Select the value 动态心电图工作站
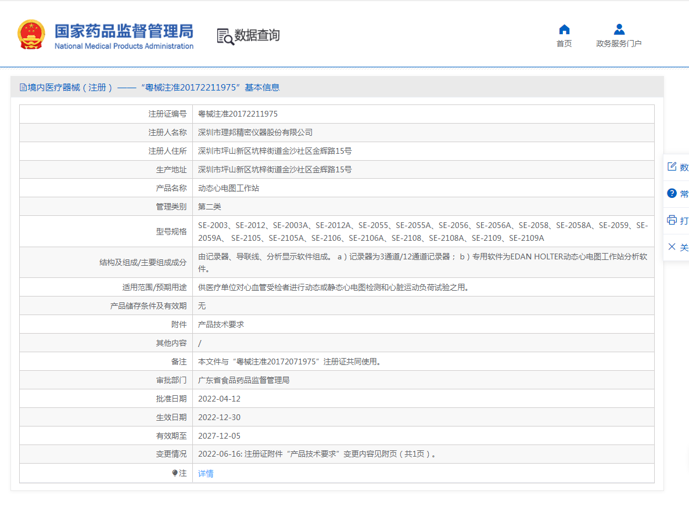The height and width of the screenshot is (506, 689). tap(228, 188)
